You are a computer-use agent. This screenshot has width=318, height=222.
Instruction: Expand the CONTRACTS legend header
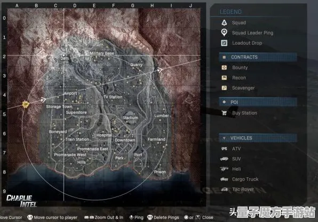pos(258,57)
